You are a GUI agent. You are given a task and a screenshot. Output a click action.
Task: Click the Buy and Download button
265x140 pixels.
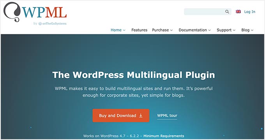(121, 115)
